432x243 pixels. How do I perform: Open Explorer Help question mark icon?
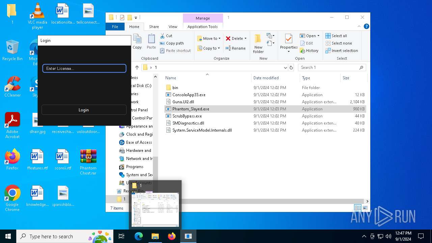[x=366, y=26]
